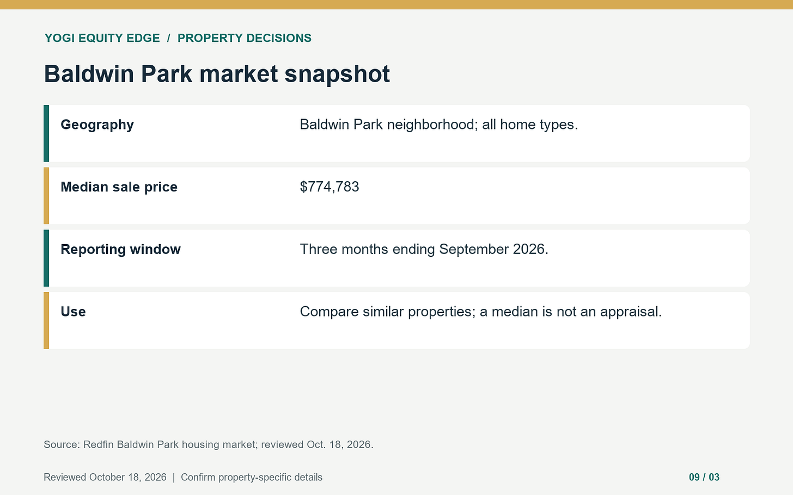
Task: Click the Reporting window label
Action: (120, 249)
